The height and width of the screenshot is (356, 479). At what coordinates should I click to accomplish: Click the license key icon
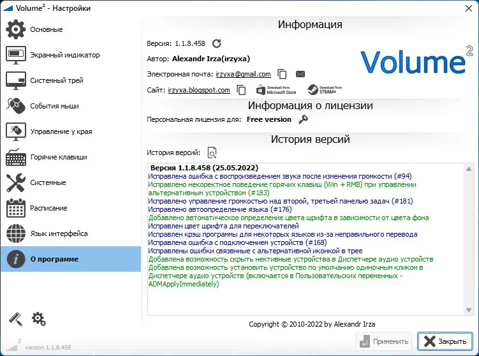[303, 119]
